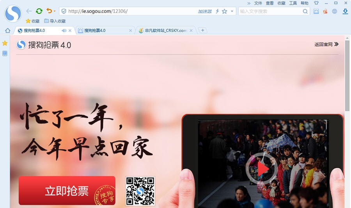Open the downloads arrow icon
351x208 pixels.
pyautogui.click(x=345, y=11)
